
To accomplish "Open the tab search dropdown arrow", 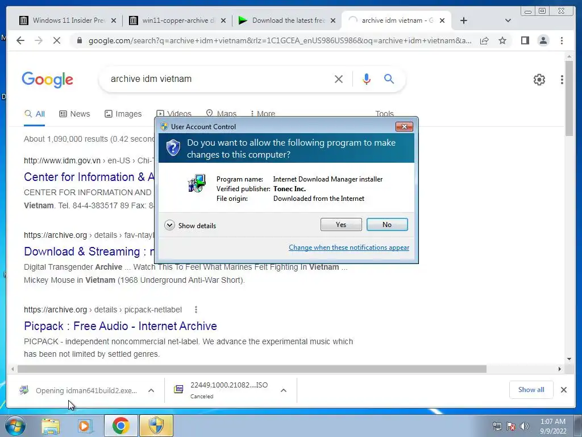I will (508, 20).
